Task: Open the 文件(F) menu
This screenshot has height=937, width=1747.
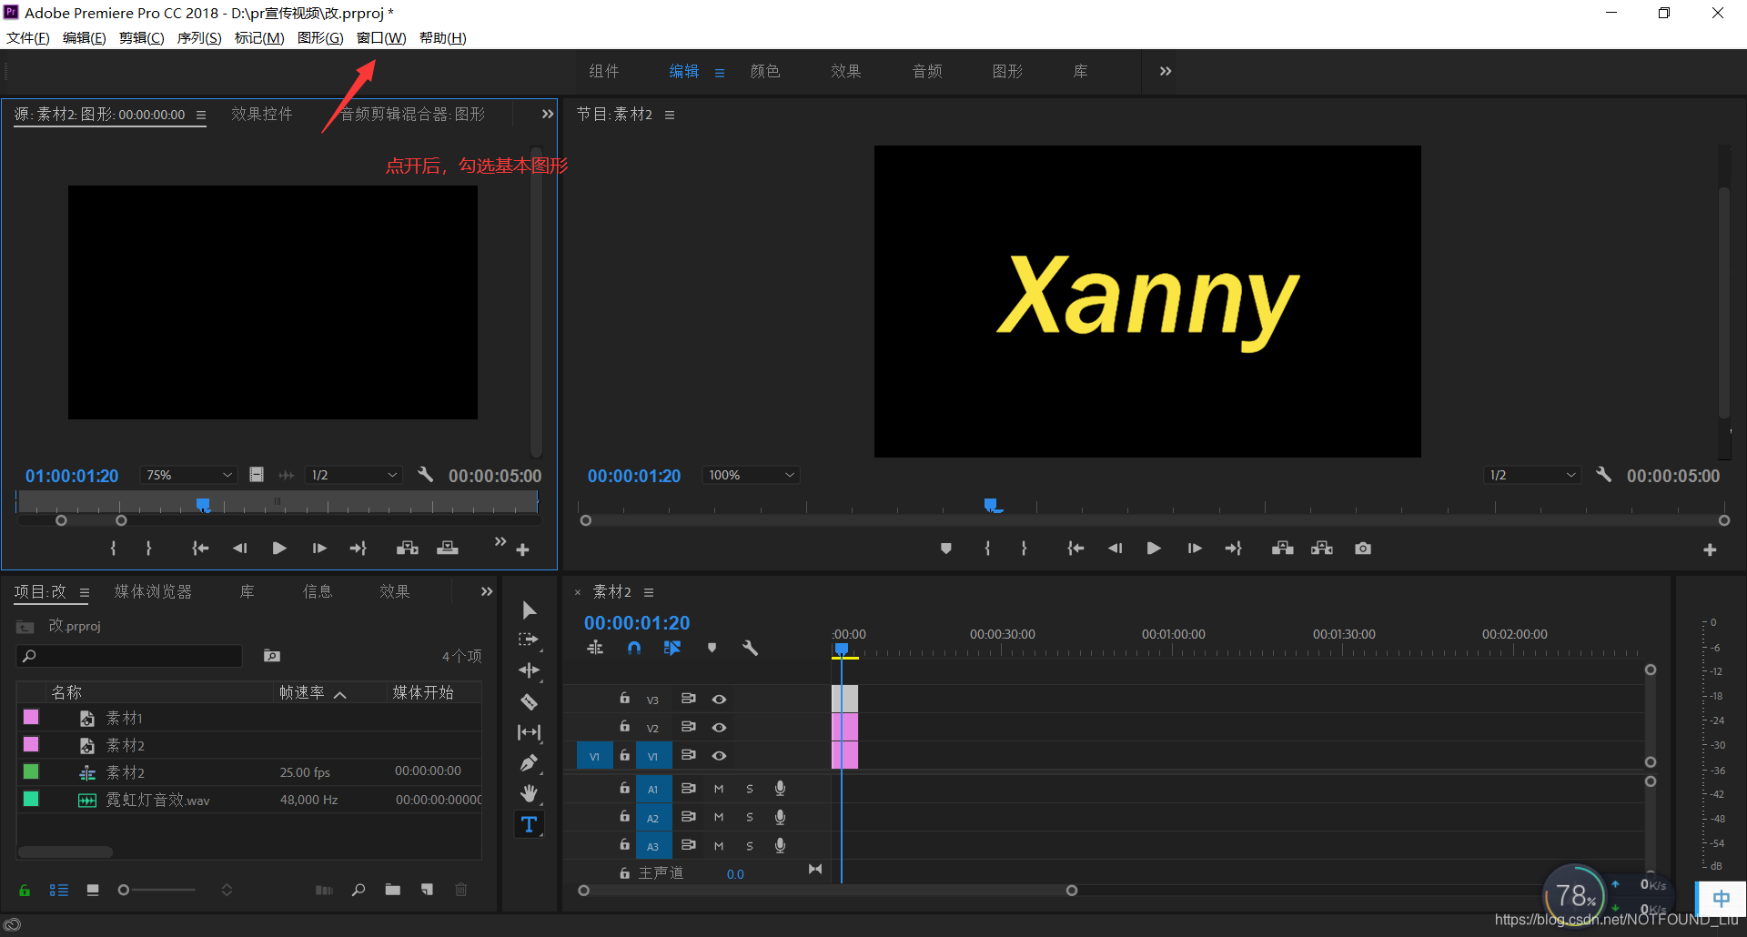Action: click(28, 37)
